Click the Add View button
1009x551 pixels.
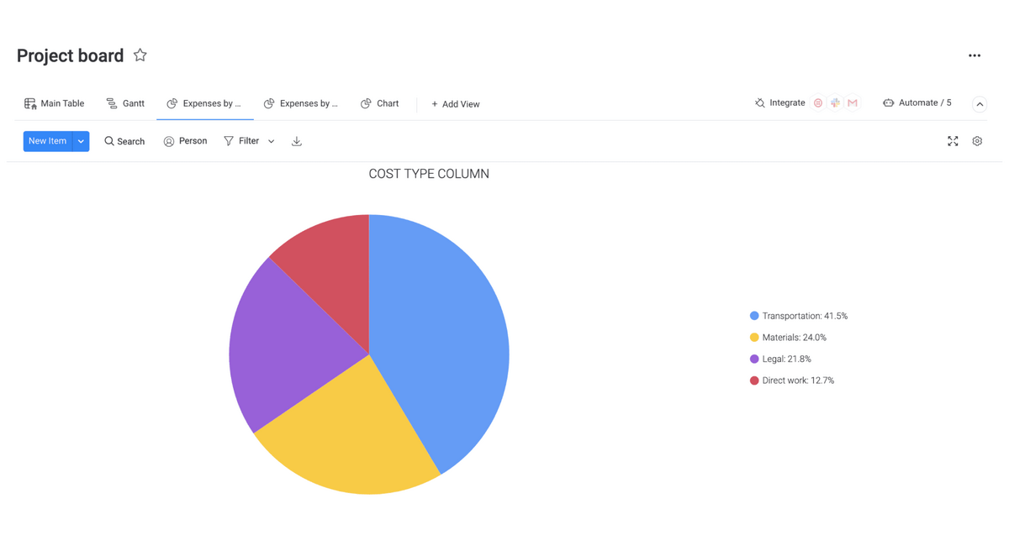coord(455,104)
